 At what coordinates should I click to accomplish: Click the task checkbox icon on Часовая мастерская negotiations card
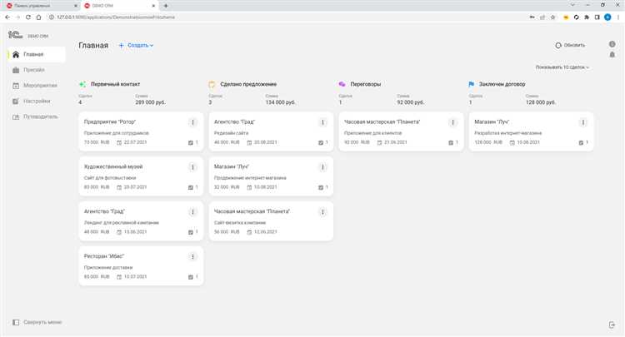point(451,142)
